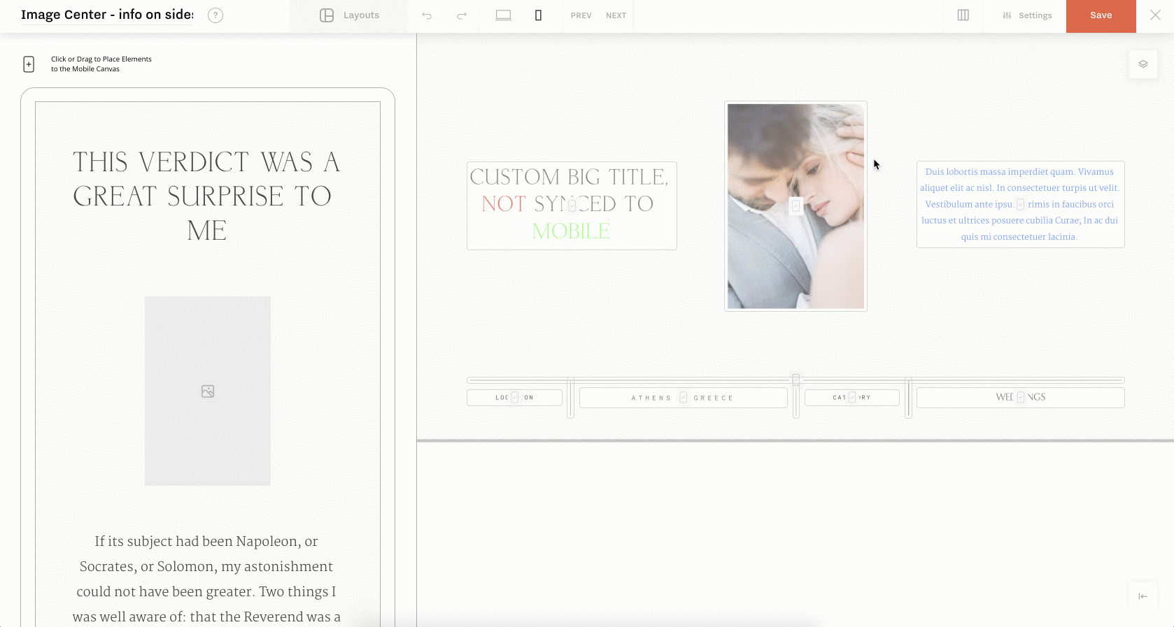
Task: Open the layers stack icon
Action: [1143, 64]
